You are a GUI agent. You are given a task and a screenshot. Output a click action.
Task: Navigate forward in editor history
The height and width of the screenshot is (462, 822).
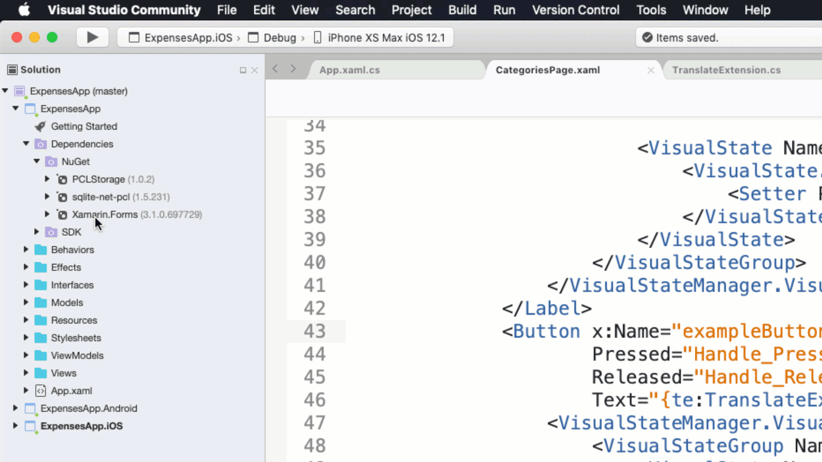click(x=293, y=68)
